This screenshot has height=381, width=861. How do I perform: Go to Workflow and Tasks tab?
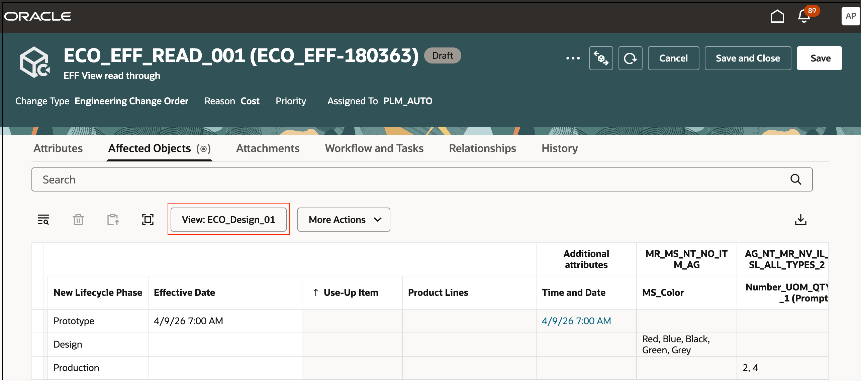coord(374,148)
